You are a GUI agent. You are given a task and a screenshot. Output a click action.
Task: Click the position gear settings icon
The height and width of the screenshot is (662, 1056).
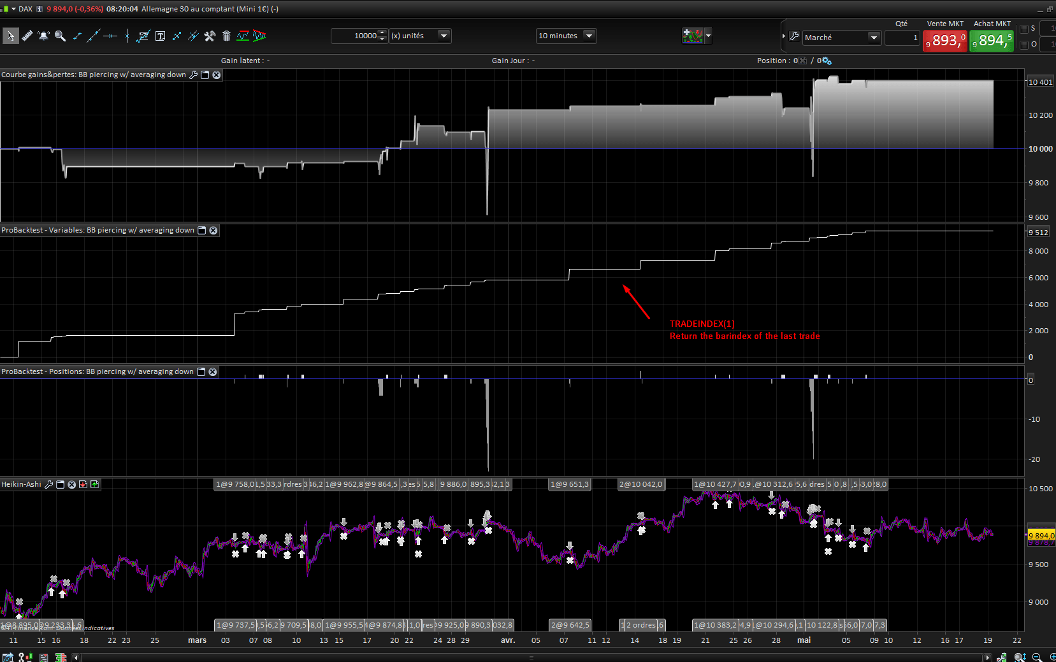coord(825,61)
